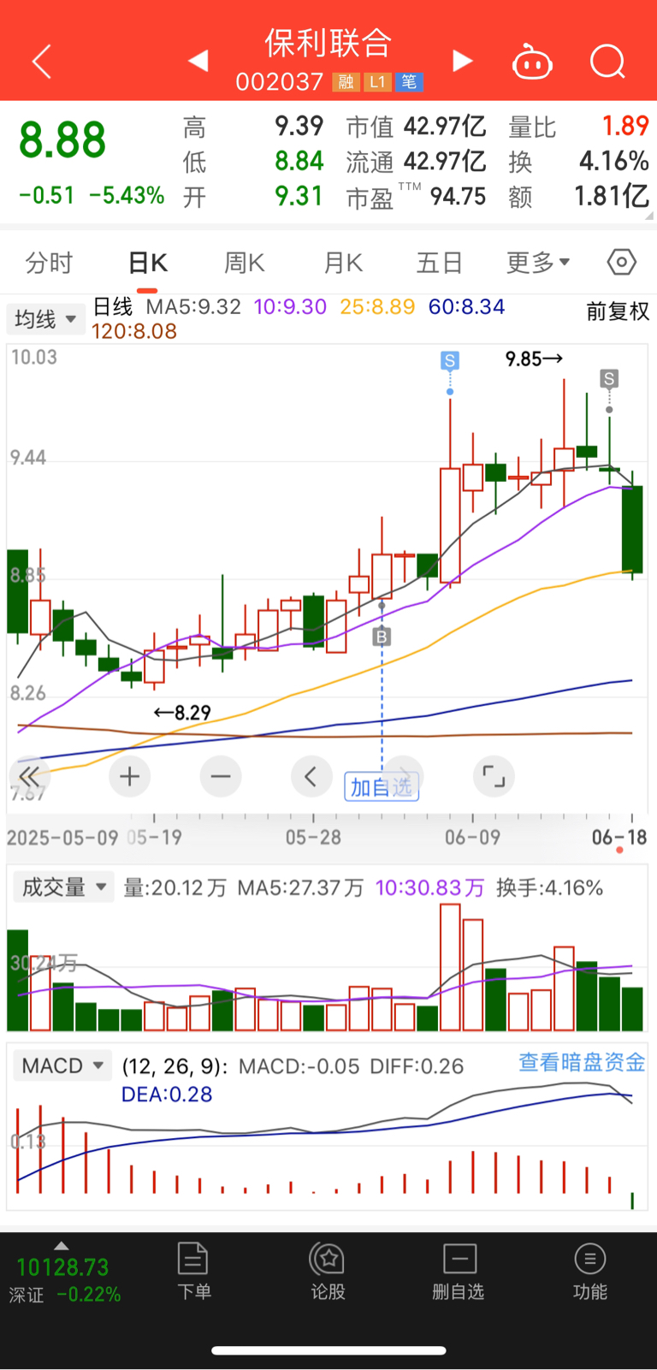Screen dimensions: 657x1370
Task: Tap the MA5:9.32 legend label
Action: (193, 307)
